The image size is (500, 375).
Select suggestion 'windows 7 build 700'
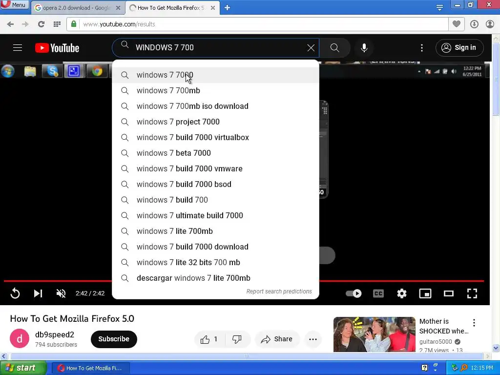tap(215, 200)
